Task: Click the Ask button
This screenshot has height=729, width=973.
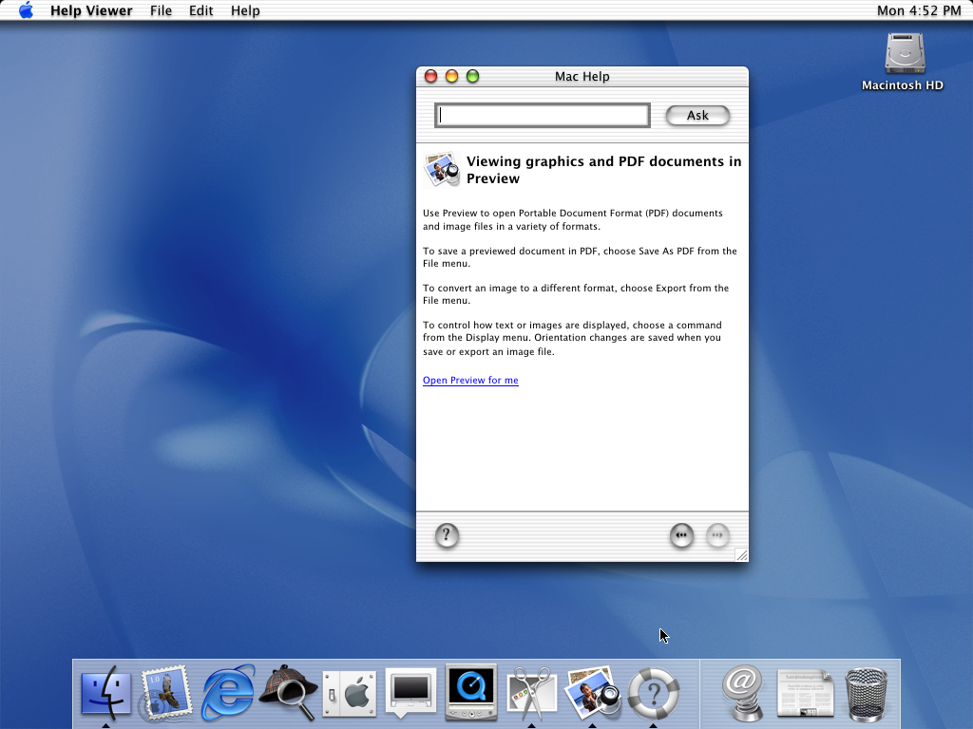Action: pyautogui.click(x=697, y=115)
